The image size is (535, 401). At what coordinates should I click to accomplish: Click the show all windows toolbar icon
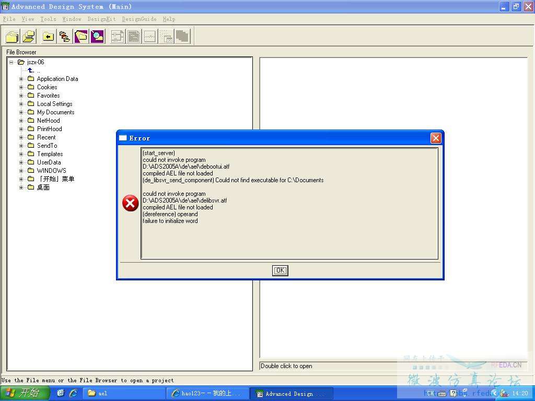coord(183,36)
